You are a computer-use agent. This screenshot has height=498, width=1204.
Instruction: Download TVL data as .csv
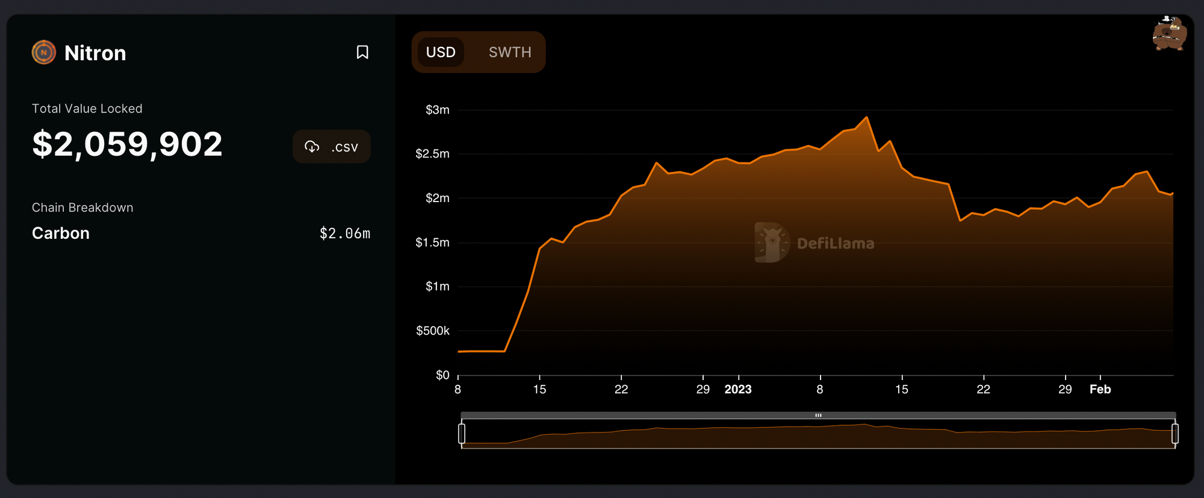(x=332, y=146)
